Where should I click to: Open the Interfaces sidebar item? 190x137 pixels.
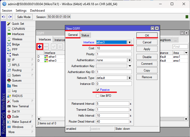(18, 34)
